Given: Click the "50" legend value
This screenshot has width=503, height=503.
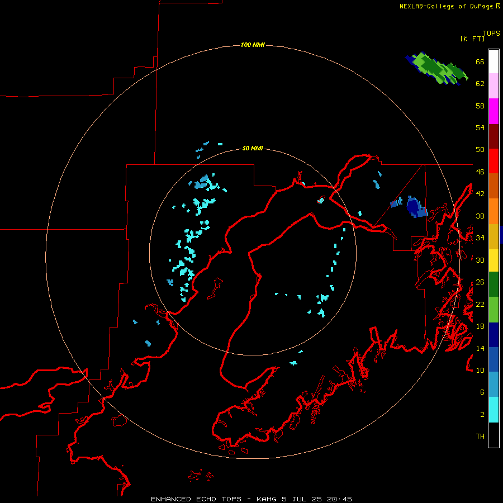Looking at the screenshot, I should 480,150.
